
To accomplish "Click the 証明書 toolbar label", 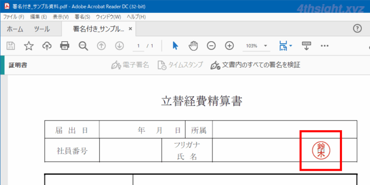I will tap(18, 66).
